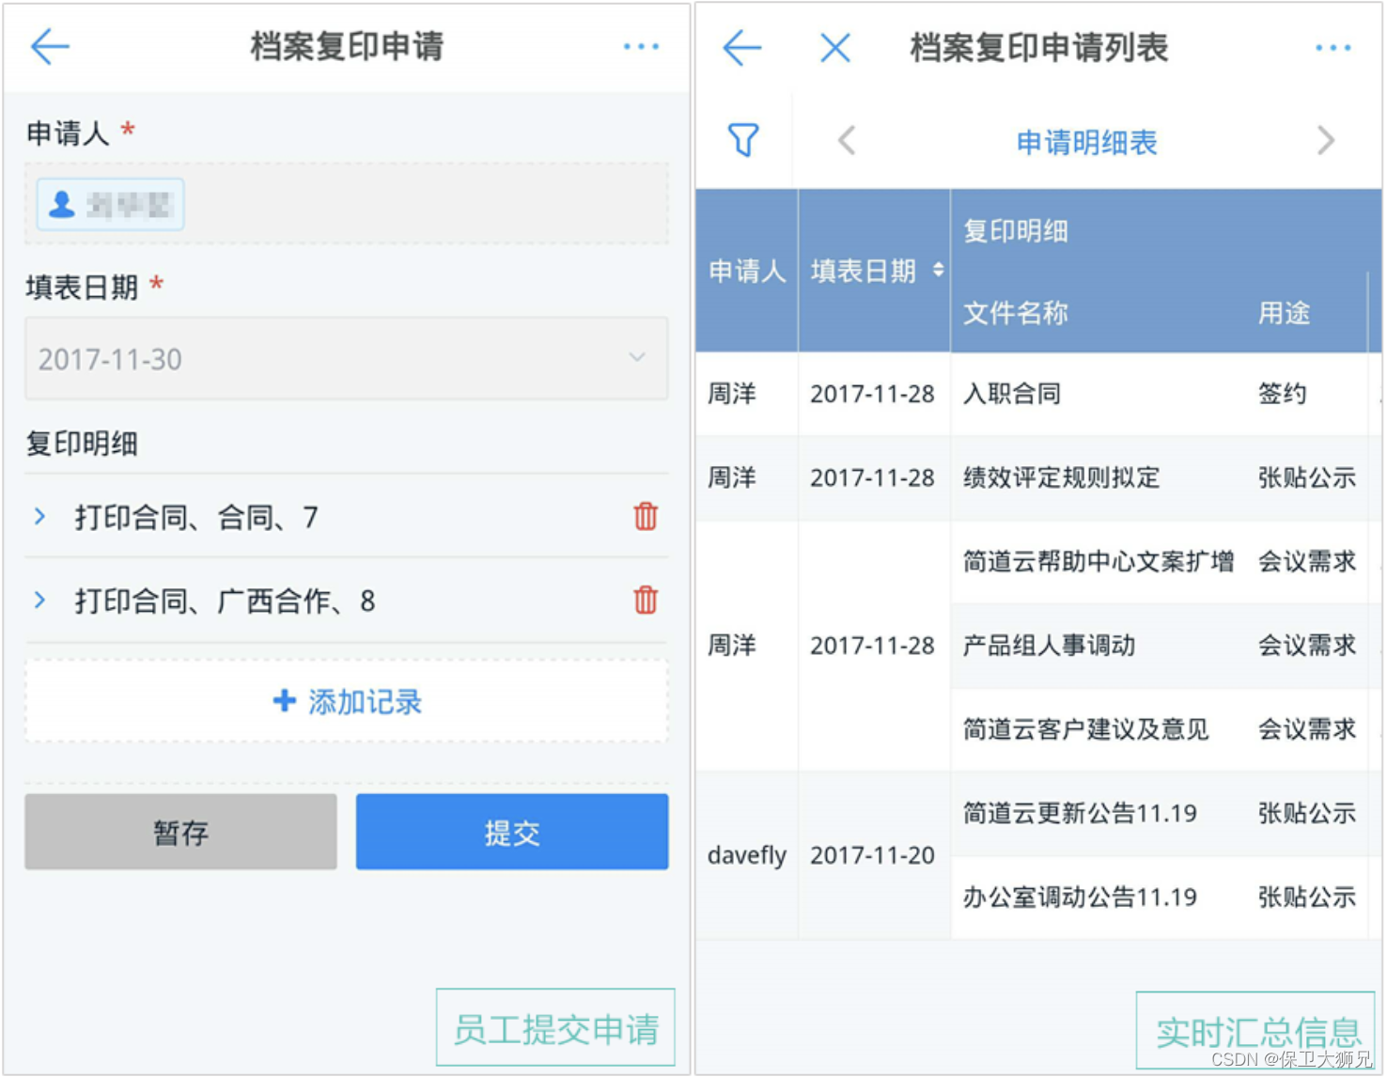Click the davefly applicant cell
This screenshot has width=1387, height=1077.
(747, 855)
